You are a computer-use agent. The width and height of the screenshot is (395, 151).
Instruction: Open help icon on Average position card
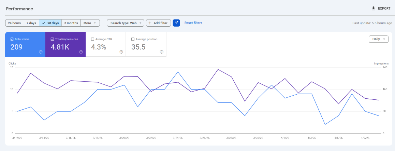[161, 52]
